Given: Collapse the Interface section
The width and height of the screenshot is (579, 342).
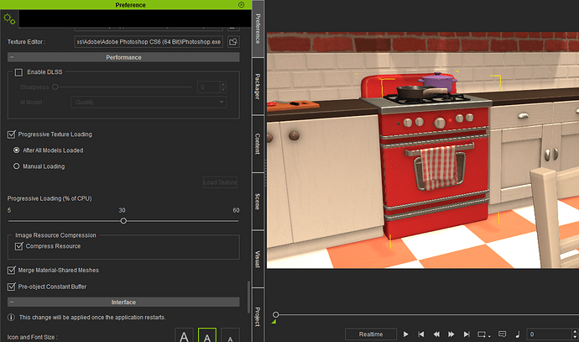Looking at the screenshot, I should 12,302.
